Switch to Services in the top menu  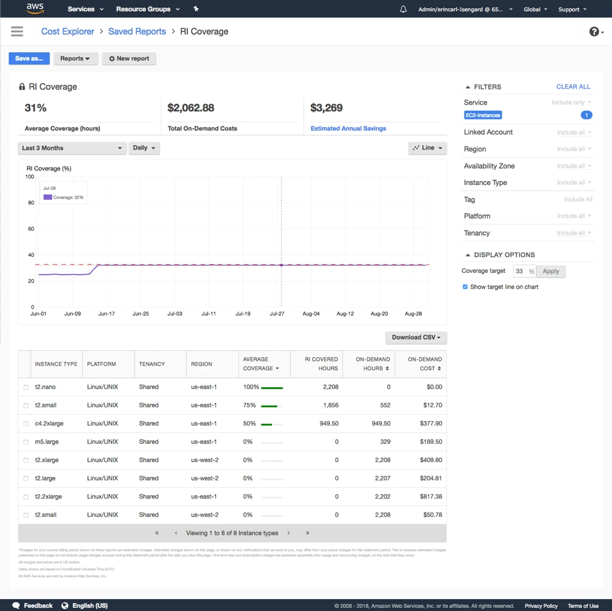[81, 9]
